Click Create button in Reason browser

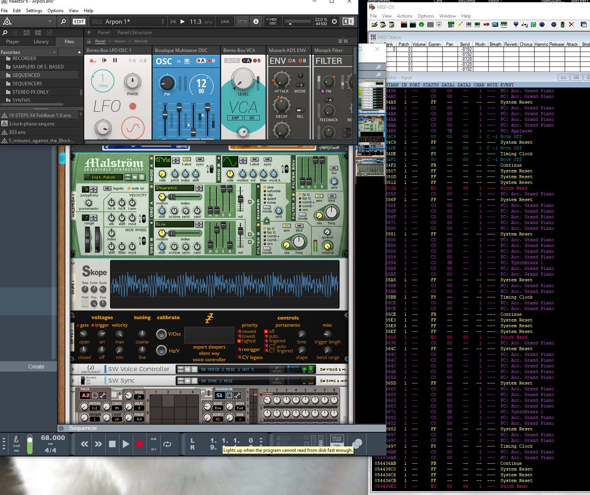pos(36,367)
